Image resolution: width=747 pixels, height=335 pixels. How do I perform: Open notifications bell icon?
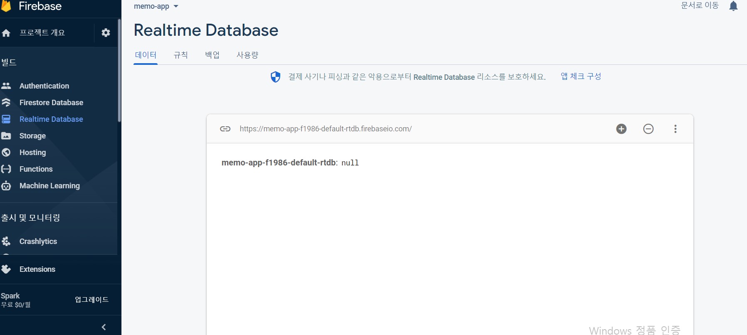(x=733, y=6)
